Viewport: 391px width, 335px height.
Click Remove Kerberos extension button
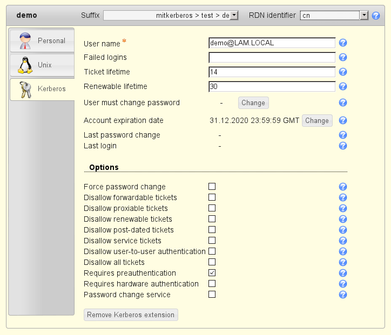pos(131,315)
